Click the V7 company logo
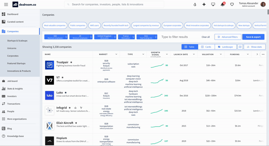This screenshot has width=269, height=146. pos(49,80)
